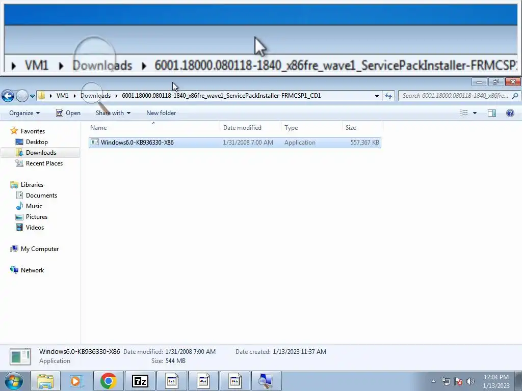Open the Share with menu
This screenshot has width=522, height=391.
tap(113, 113)
